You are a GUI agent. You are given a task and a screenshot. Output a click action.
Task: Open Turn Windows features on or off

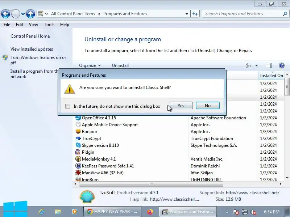tap(38, 60)
